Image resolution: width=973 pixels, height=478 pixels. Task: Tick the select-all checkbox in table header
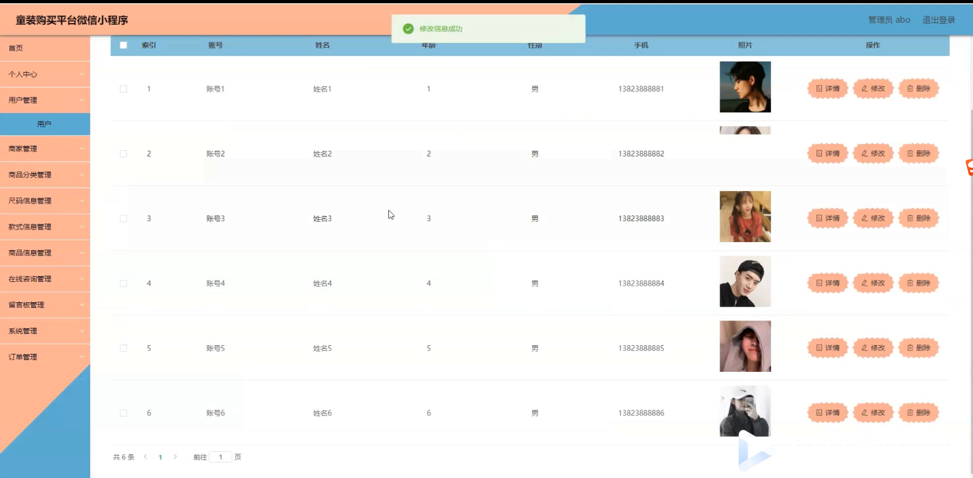tap(124, 45)
